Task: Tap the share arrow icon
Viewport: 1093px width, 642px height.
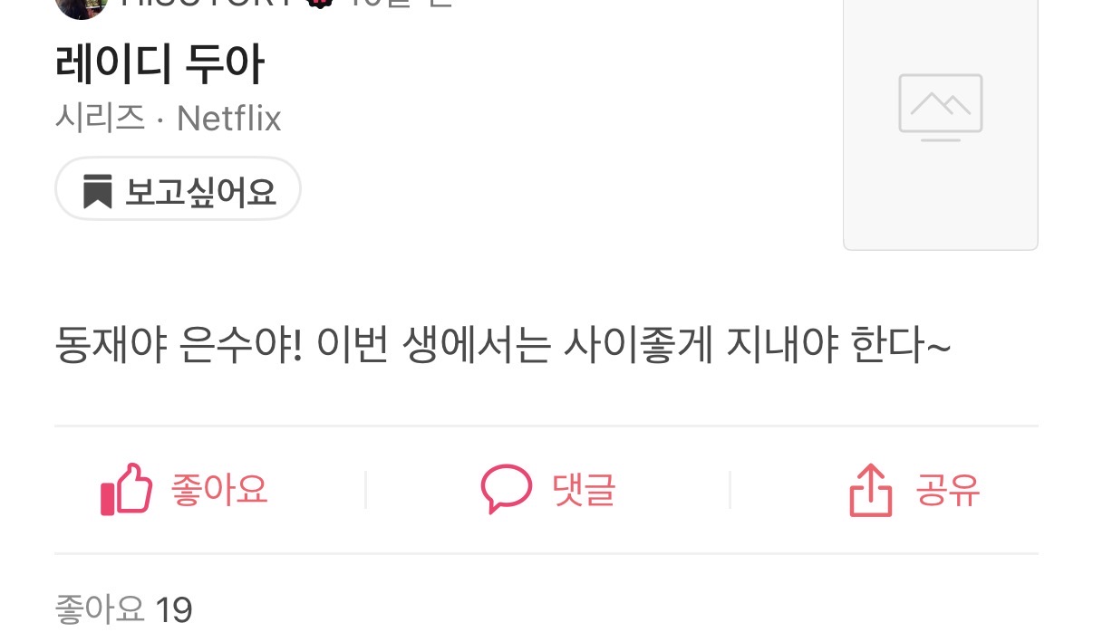Action: [x=870, y=491]
